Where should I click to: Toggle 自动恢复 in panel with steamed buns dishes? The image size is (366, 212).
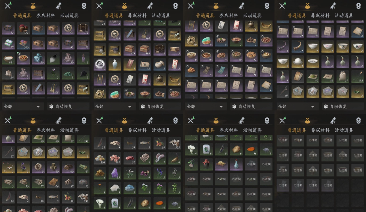(247, 107)
